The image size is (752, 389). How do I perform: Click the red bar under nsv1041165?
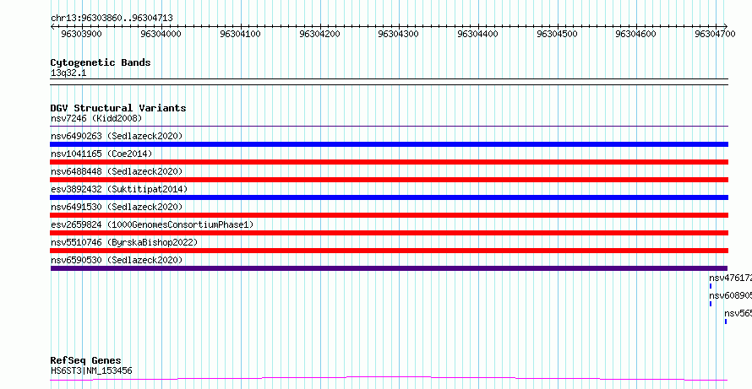click(389, 162)
